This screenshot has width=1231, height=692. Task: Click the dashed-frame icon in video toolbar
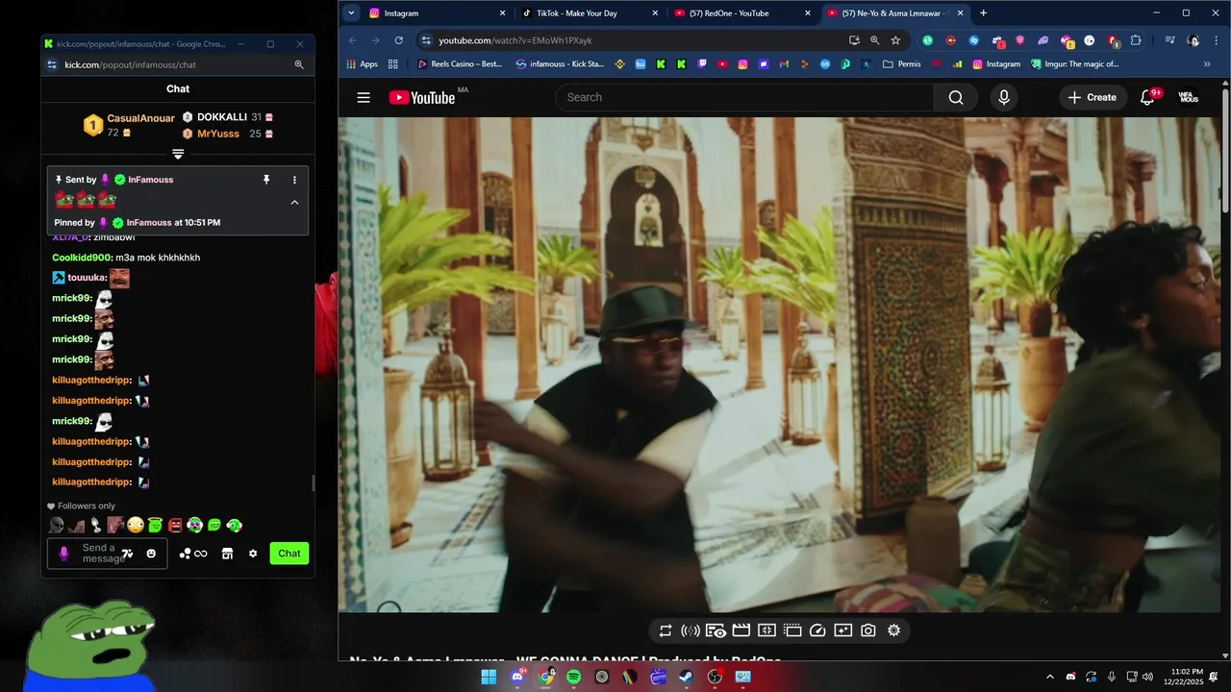click(x=791, y=630)
